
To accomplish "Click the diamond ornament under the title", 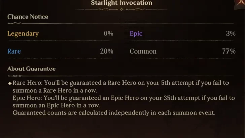I will 121,9.
